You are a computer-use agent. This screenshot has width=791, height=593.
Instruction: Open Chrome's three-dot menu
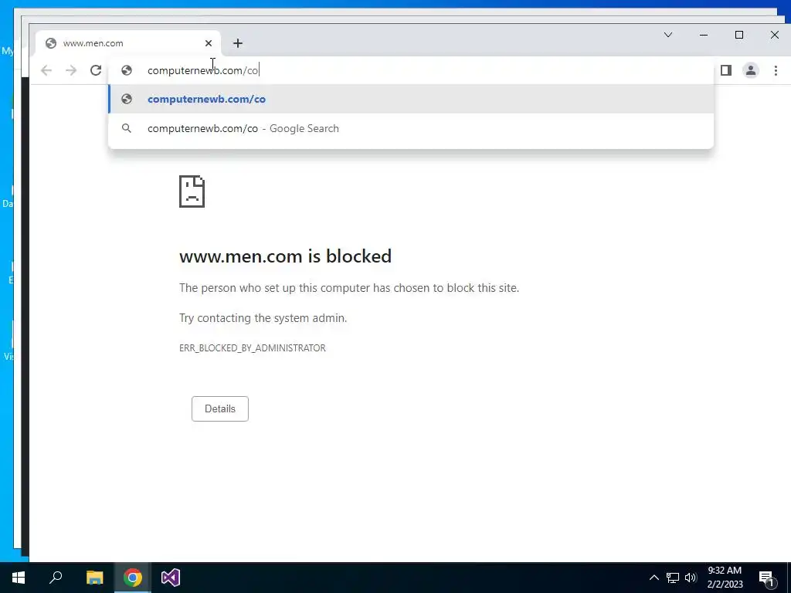[x=776, y=70]
